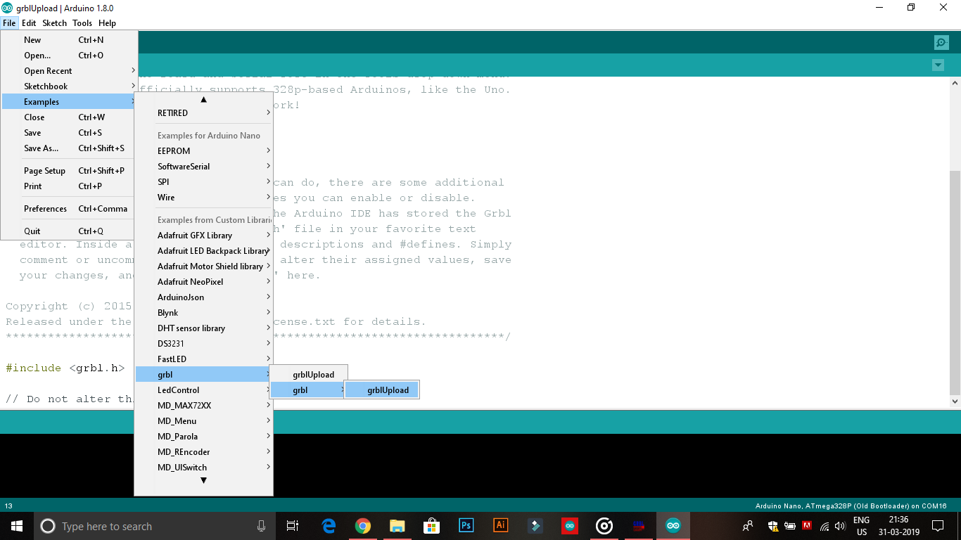Viewport: 961px width, 540px height.
Task: Open the Serial Monitor
Action: click(941, 42)
